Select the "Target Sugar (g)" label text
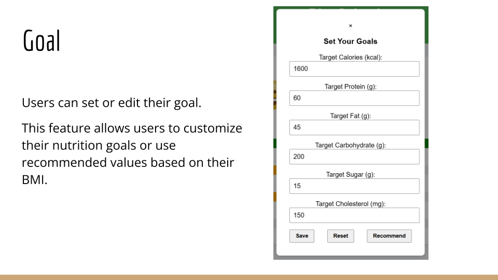This screenshot has height=280, width=498. point(351,175)
